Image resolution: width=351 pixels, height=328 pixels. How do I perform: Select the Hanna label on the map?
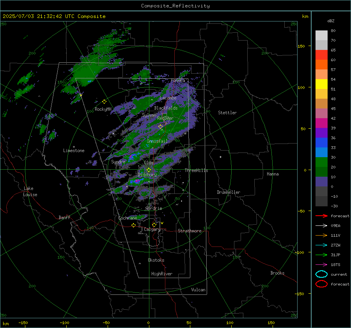coord(273,174)
